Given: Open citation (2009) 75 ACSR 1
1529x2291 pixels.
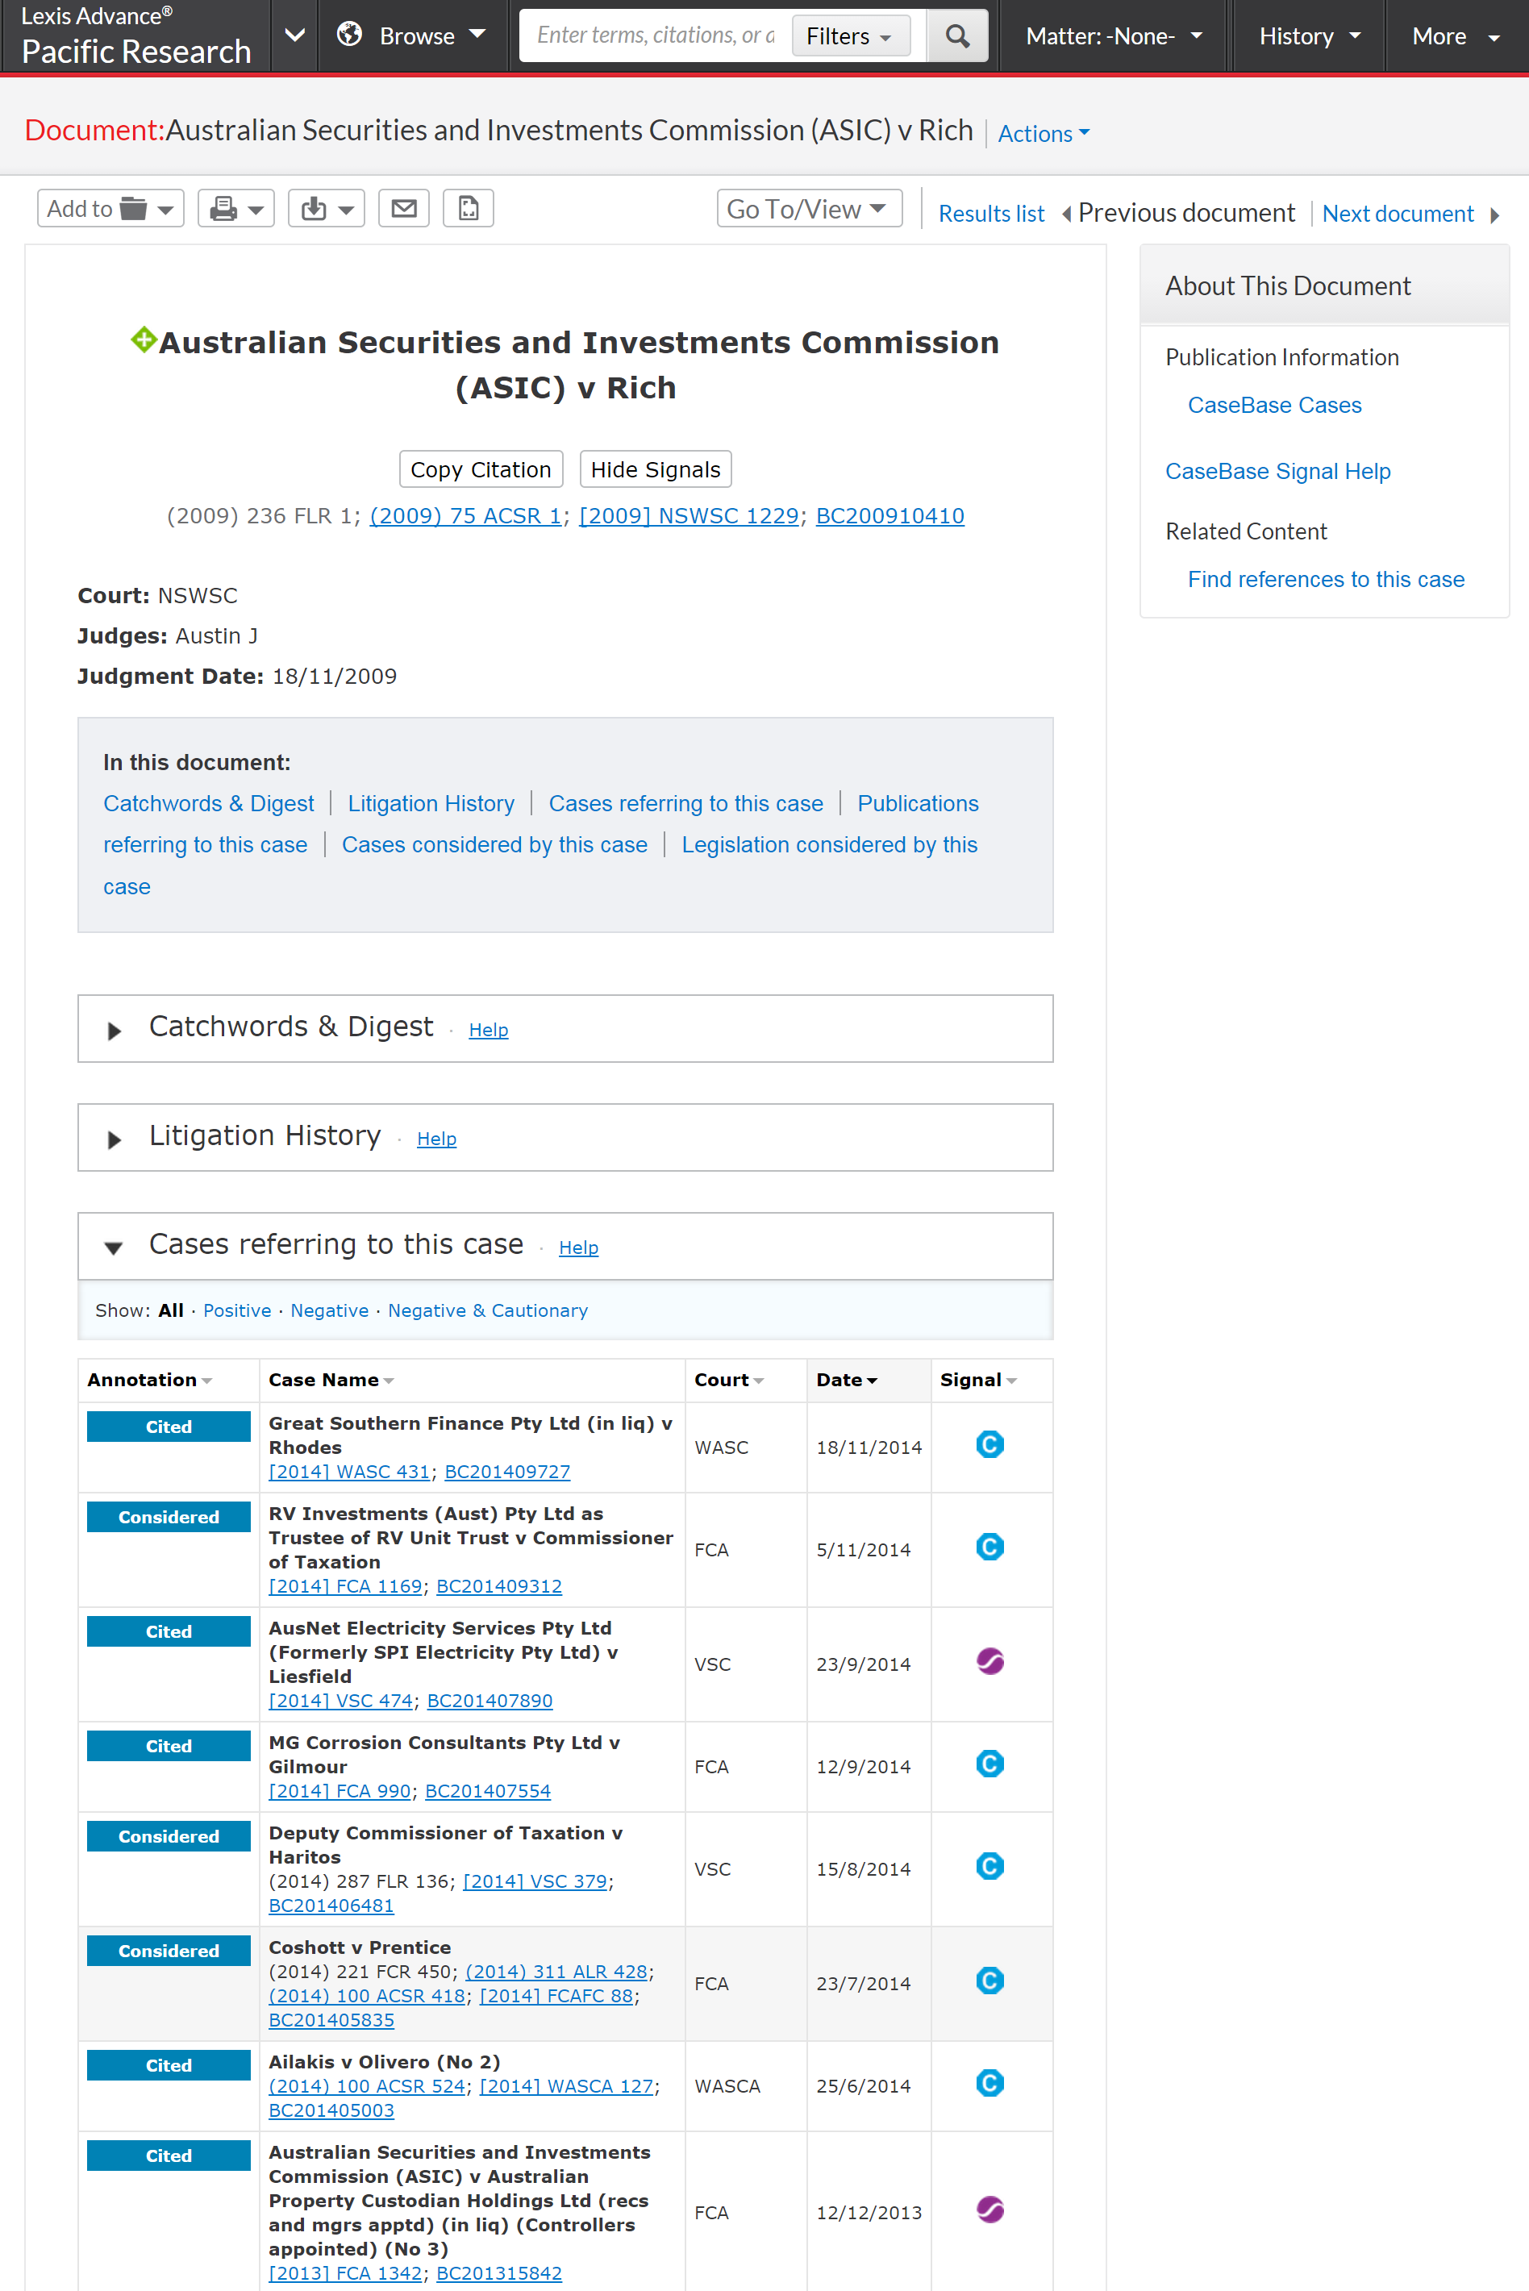Looking at the screenshot, I should [x=465, y=516].
